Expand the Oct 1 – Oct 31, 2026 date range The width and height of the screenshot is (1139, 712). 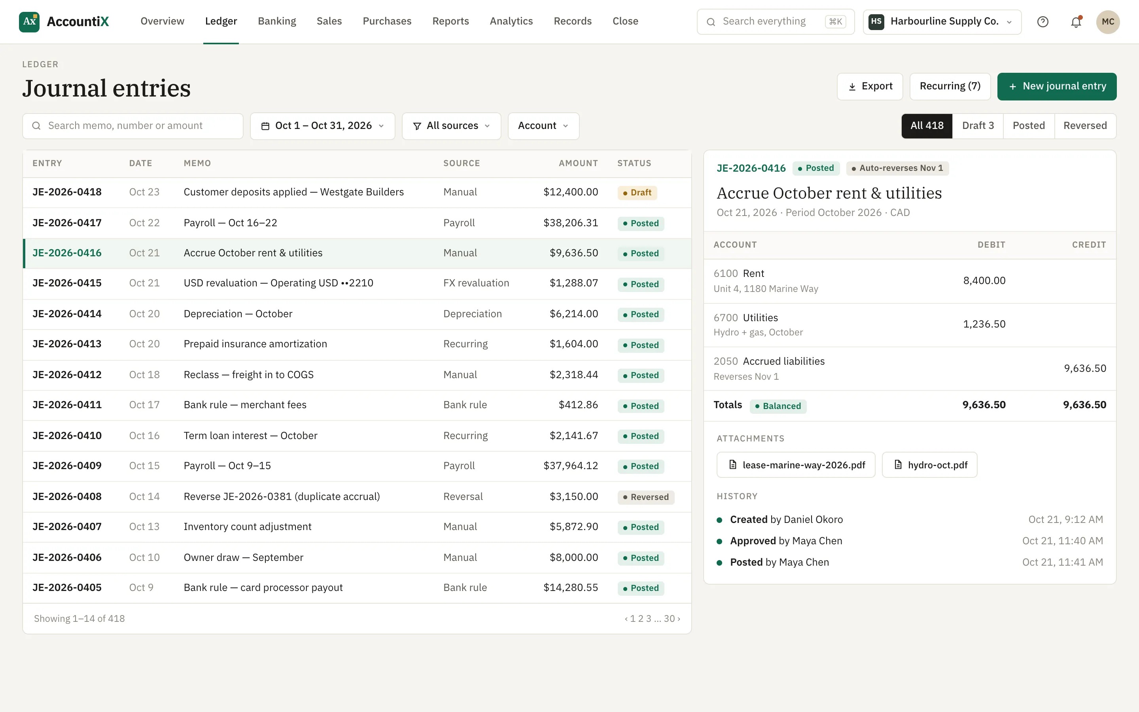pos(322,126)
